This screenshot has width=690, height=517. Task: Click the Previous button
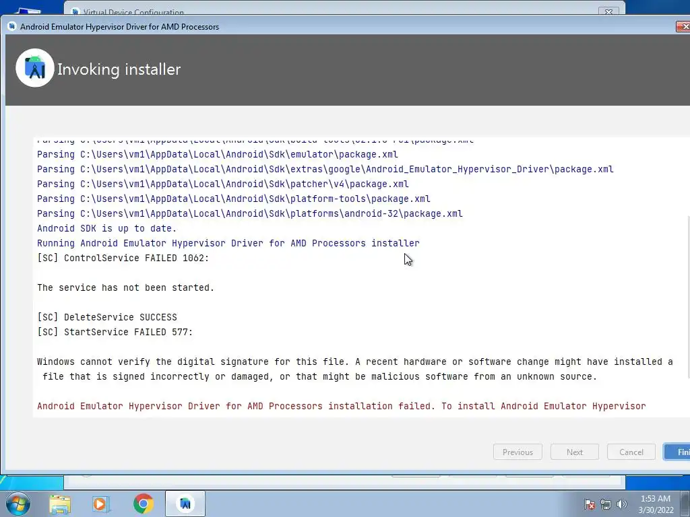(x=517, y=452)
